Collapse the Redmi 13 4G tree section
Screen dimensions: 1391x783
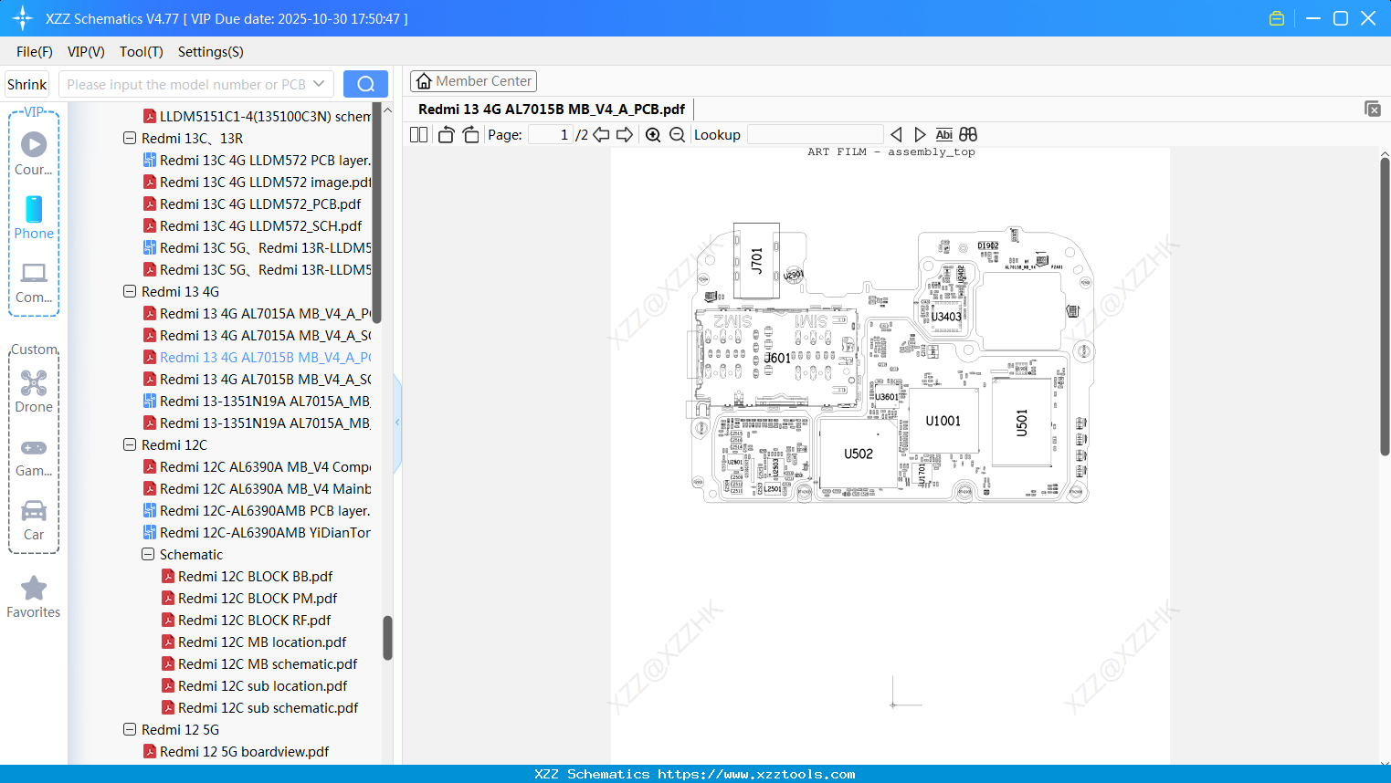click(130, 291)
